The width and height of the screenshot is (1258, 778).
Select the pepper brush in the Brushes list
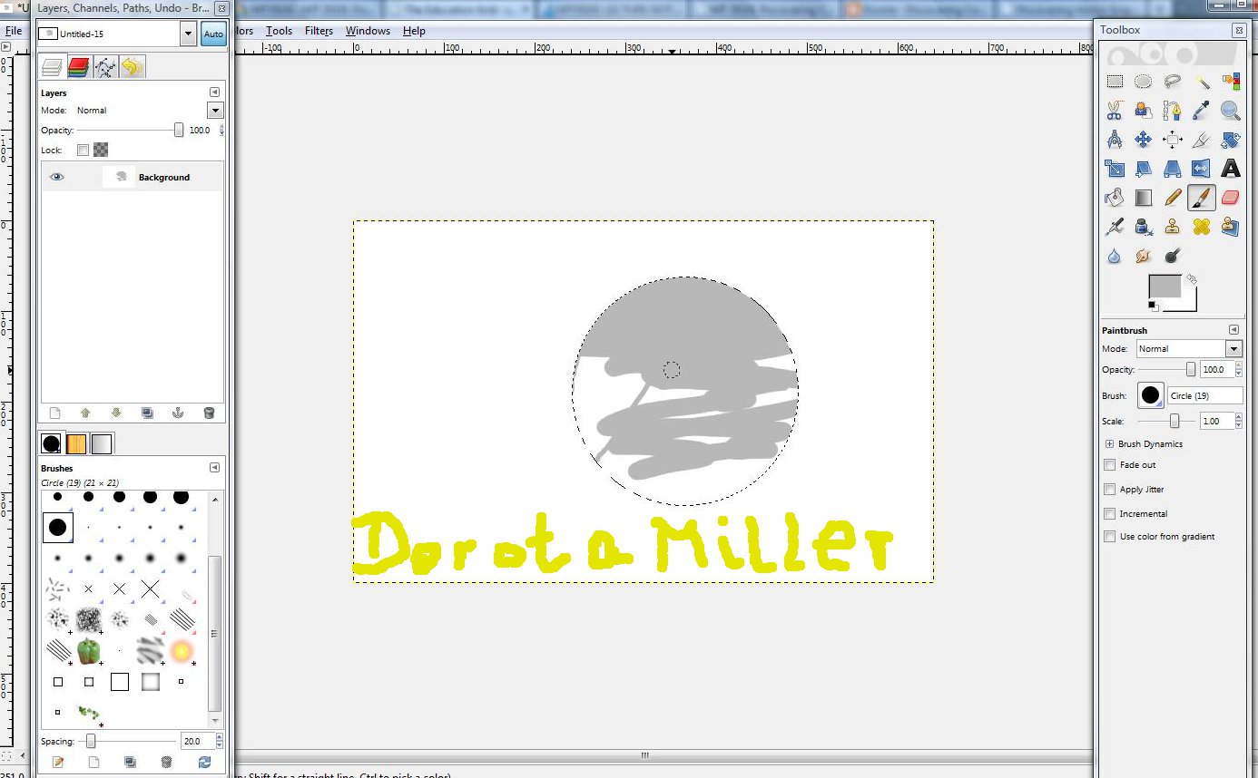click(x=88, y=651)
